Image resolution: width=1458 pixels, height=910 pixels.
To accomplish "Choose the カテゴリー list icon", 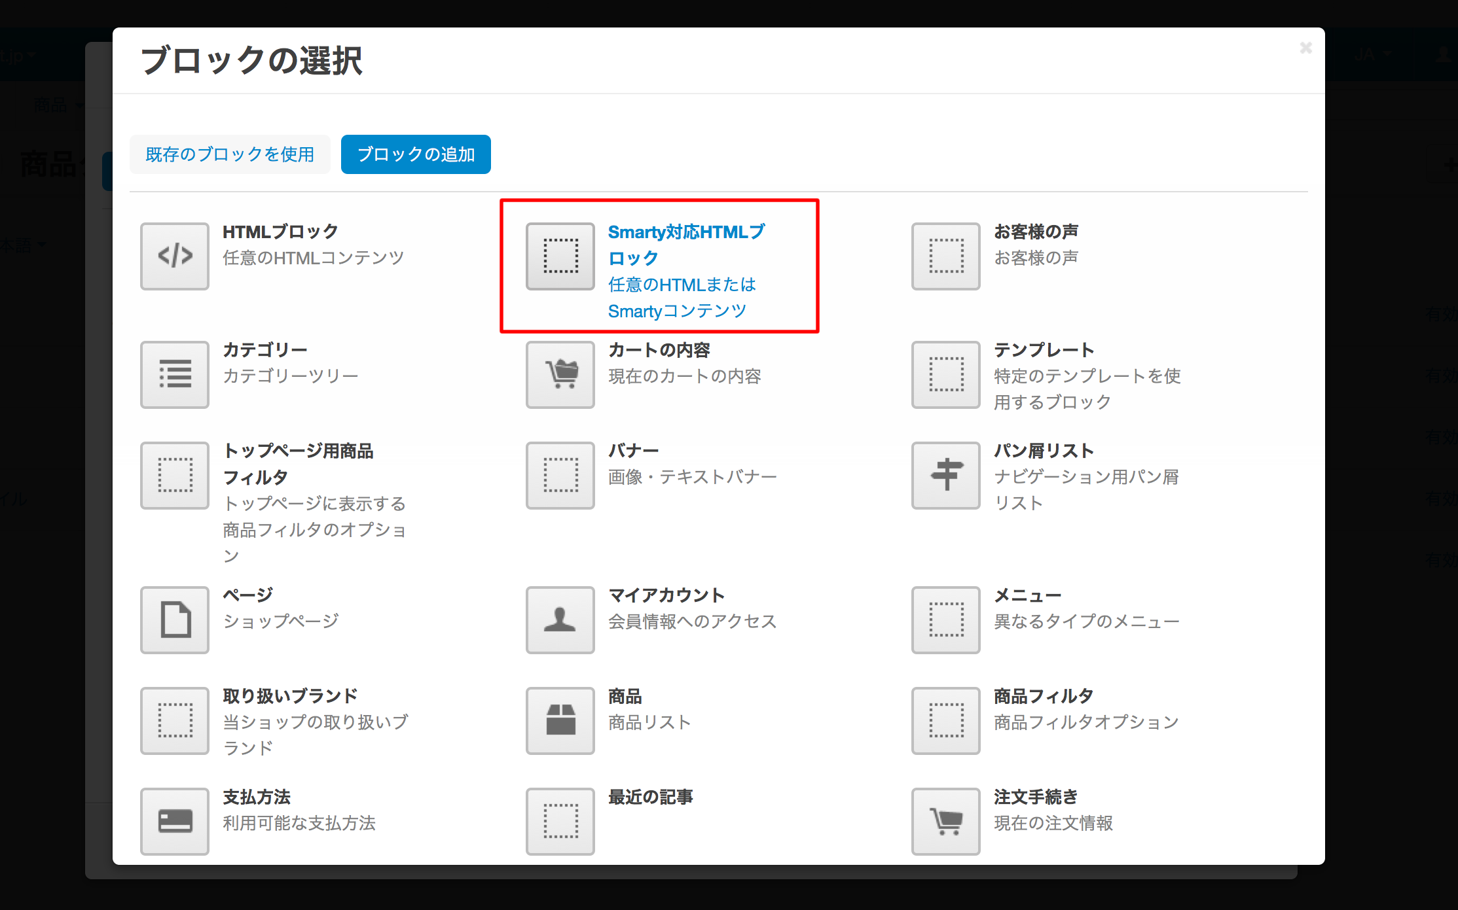I will coord(175,374).
